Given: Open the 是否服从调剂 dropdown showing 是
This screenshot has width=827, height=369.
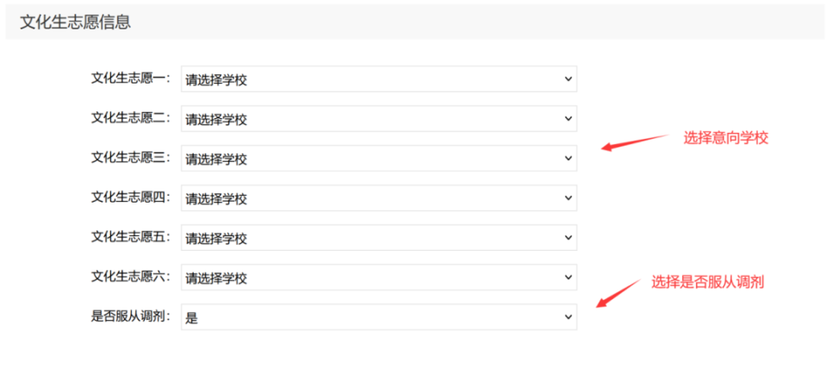Looking at the screenshot, I should tap(377, 317).
